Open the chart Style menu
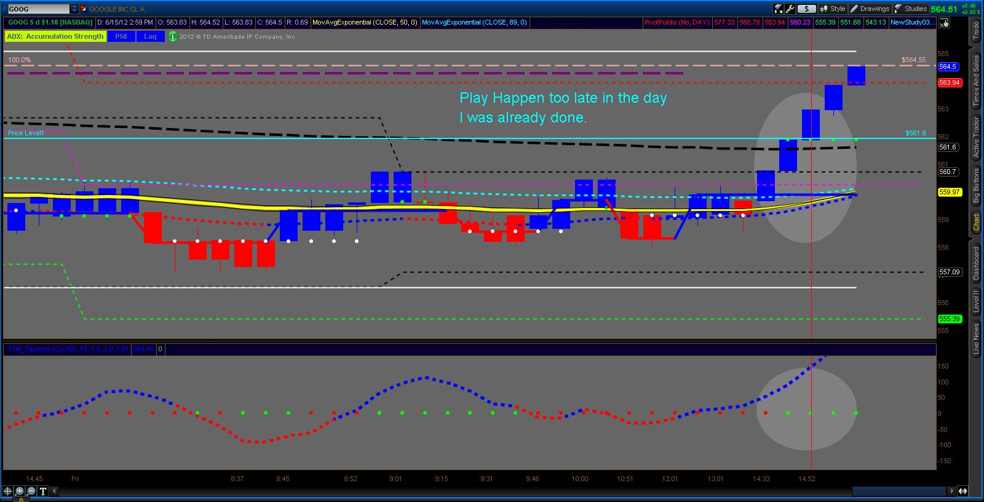Screen dimensions: 984x502 (x=833, y=9)
